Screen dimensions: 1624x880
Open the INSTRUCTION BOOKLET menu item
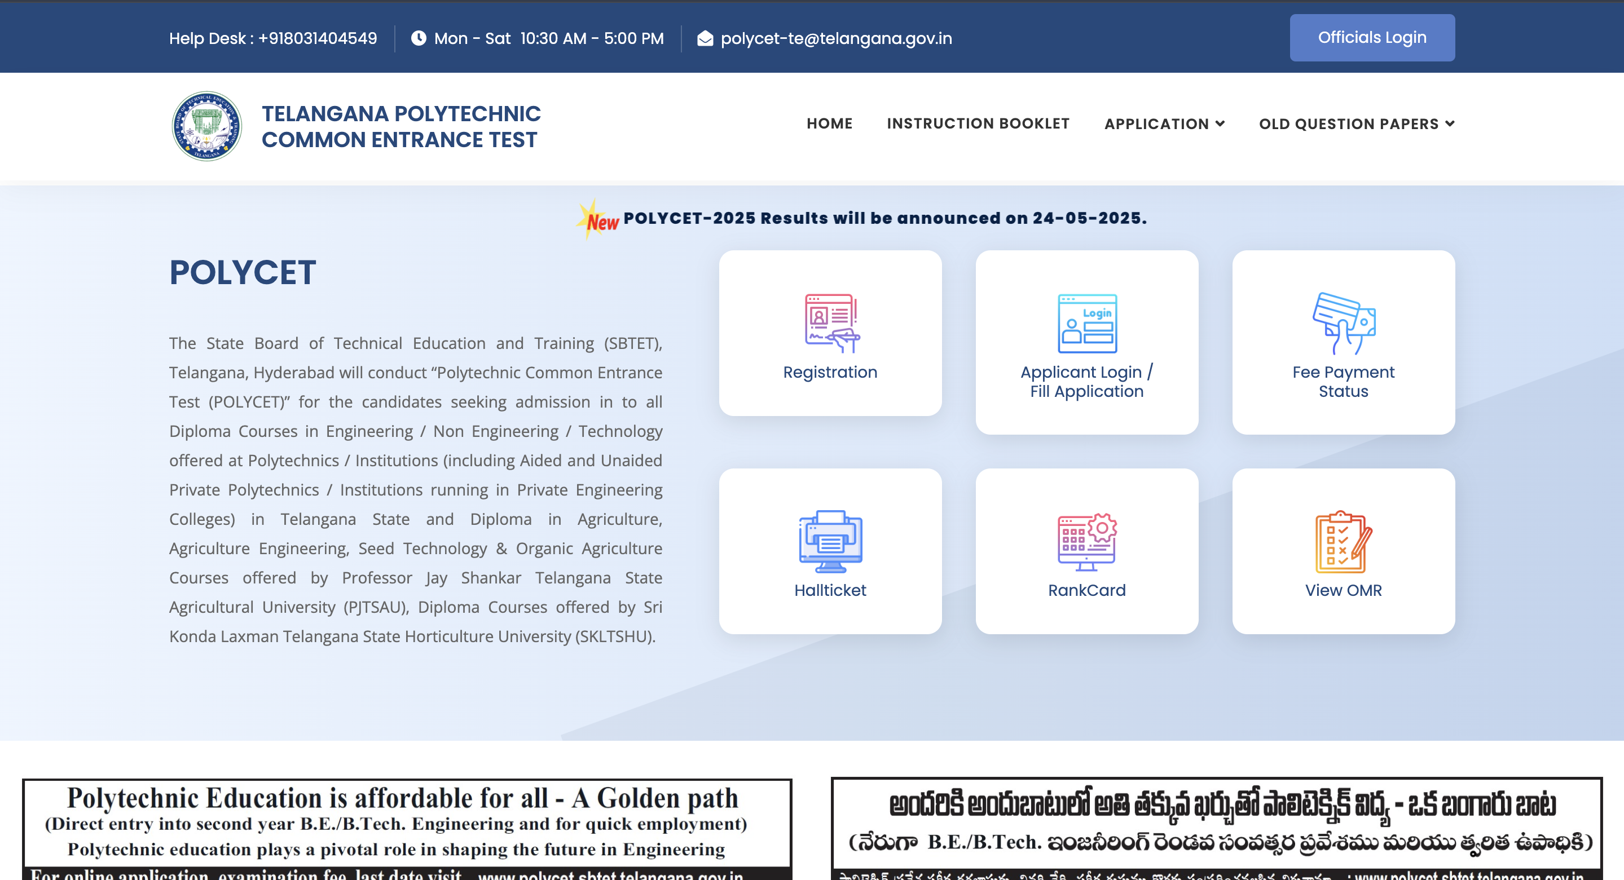978,123
